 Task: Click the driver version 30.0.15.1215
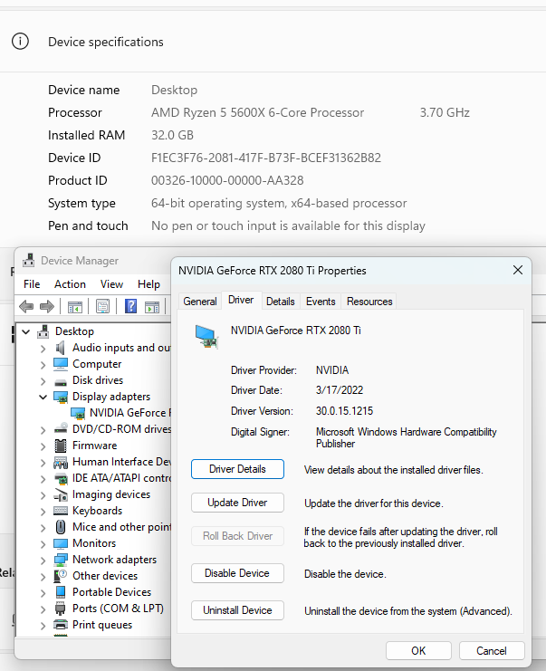[x=344, y=411]
